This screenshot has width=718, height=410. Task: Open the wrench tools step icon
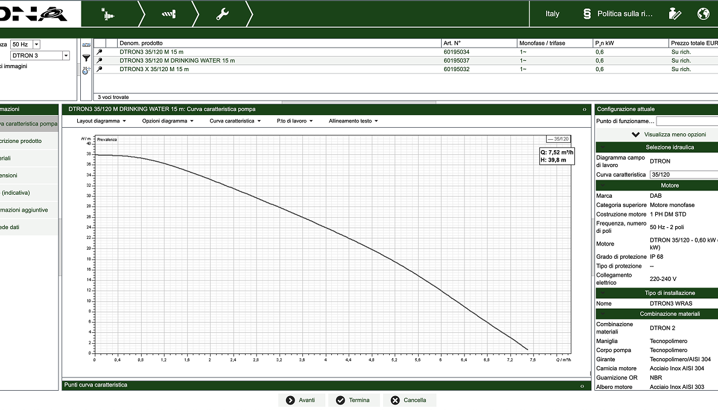click(223, 14)
